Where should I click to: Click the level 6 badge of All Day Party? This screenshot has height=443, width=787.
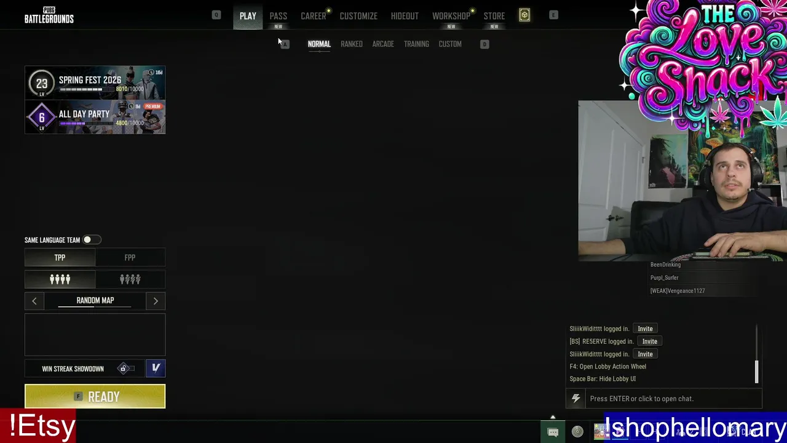42,117
